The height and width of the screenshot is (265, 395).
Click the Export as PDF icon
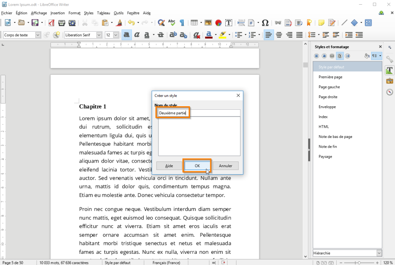click(51, 23)
